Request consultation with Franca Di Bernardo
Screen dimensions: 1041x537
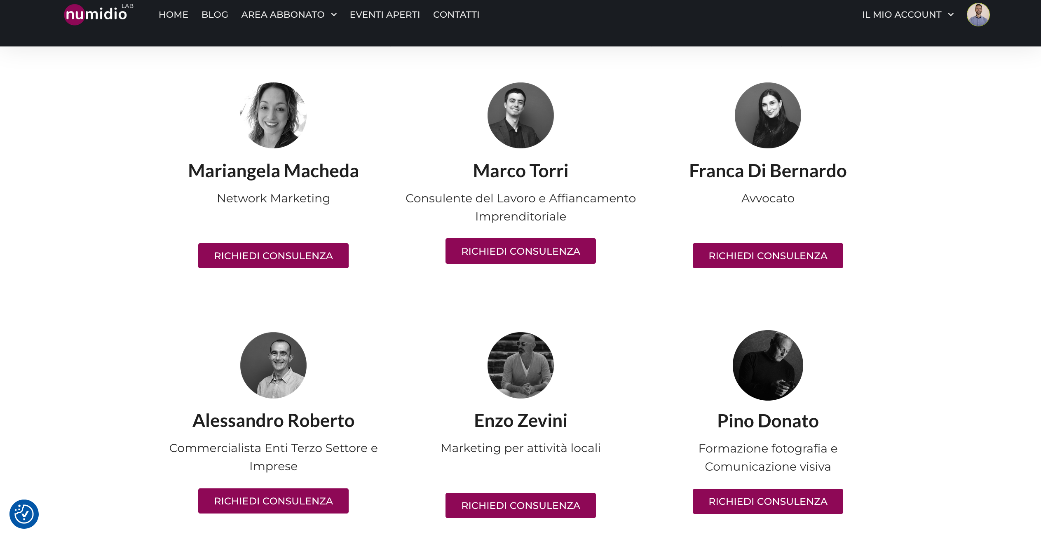(x=768, y=256)
